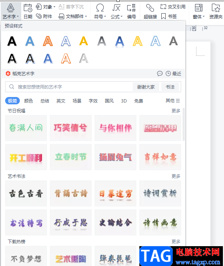Switch to the 免费 category tab
Image resolution: width=224 pixels, height=266 pixels.
point(139,101)
